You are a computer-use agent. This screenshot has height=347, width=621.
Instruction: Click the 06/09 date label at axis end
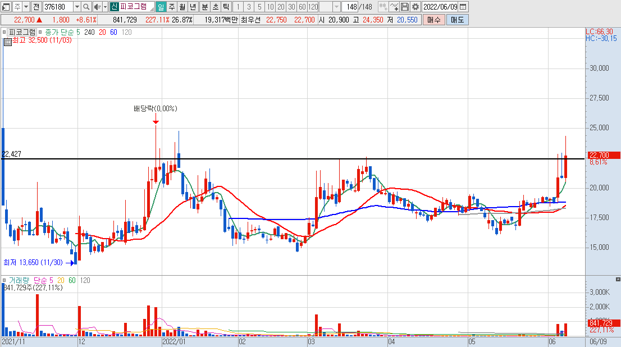[598, 341]
